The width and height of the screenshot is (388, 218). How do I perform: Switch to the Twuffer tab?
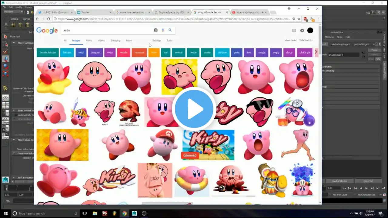[x=93, y=12]
